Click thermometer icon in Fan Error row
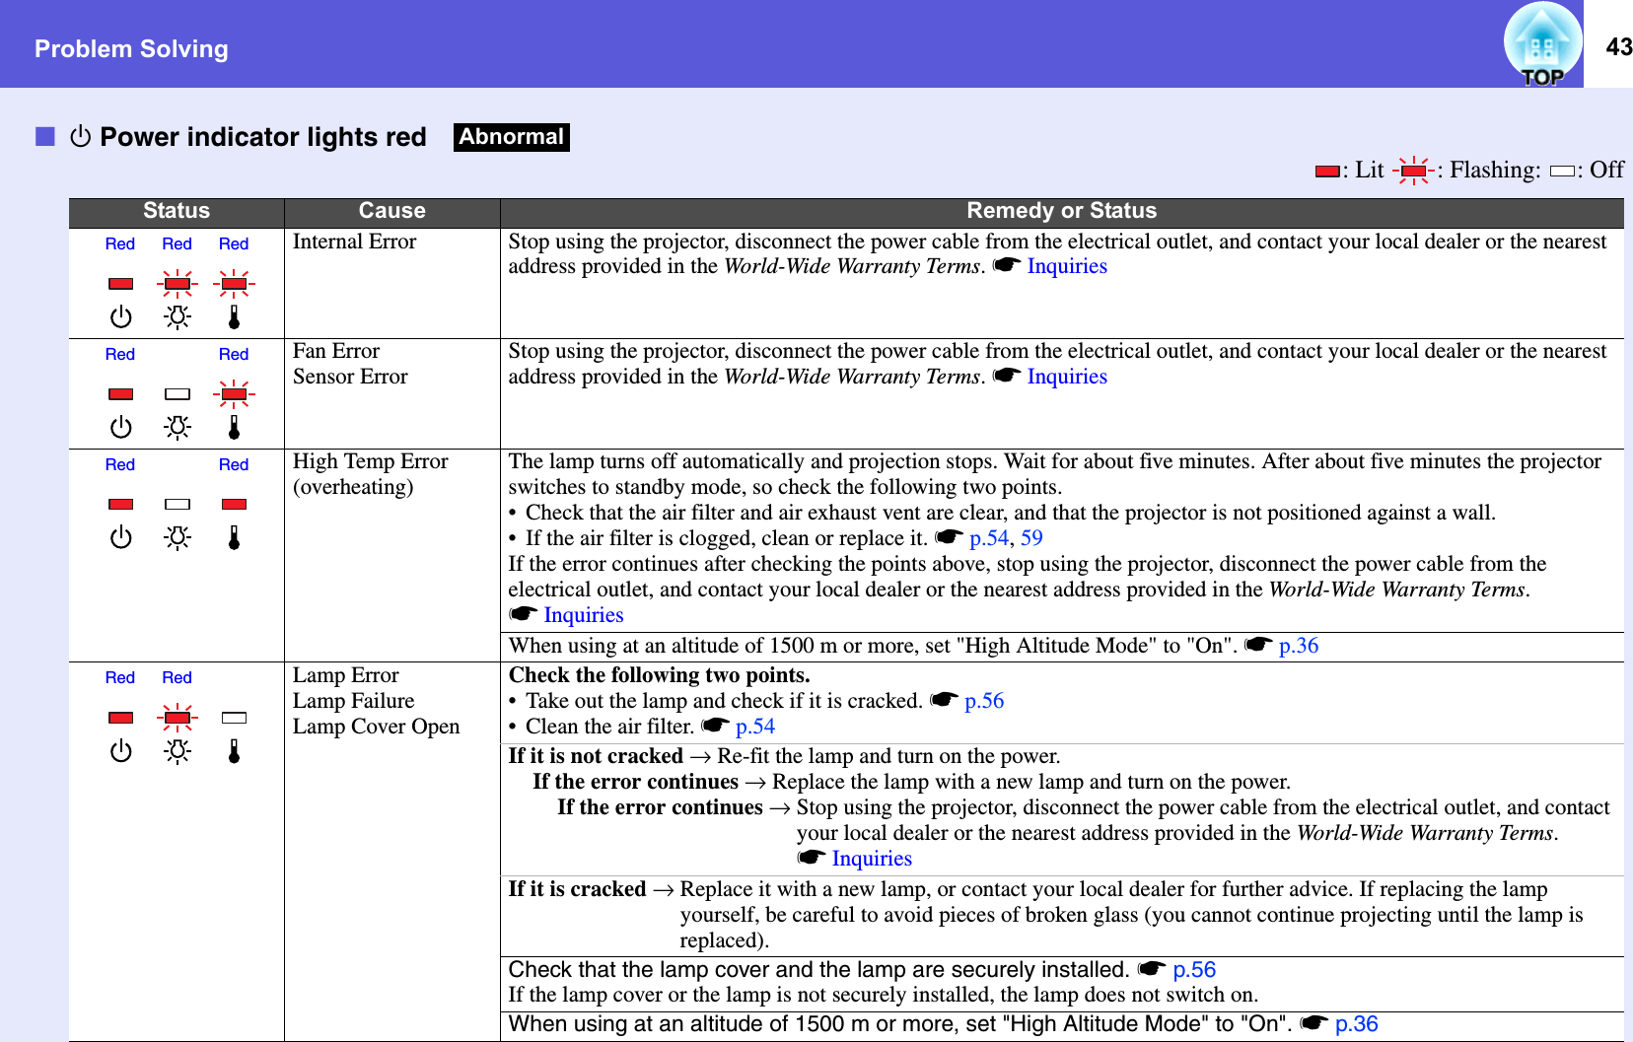The height and width of the screenshot is (1042, 1633). click(234, 428)
